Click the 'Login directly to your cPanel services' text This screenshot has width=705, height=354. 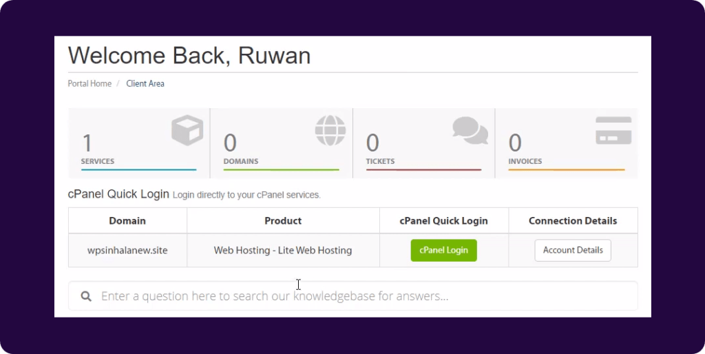tap(246, 195)
